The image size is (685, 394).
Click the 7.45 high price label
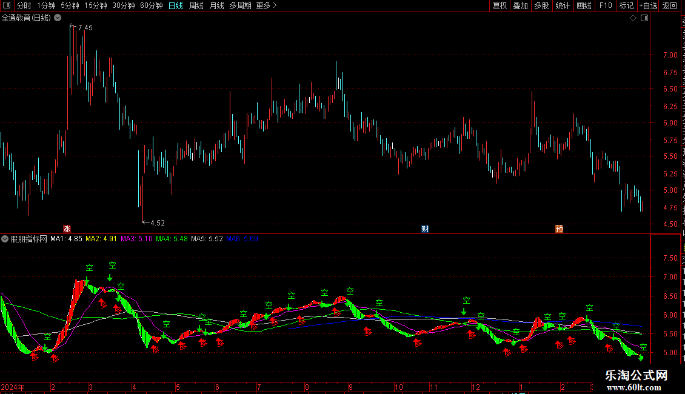85,28
